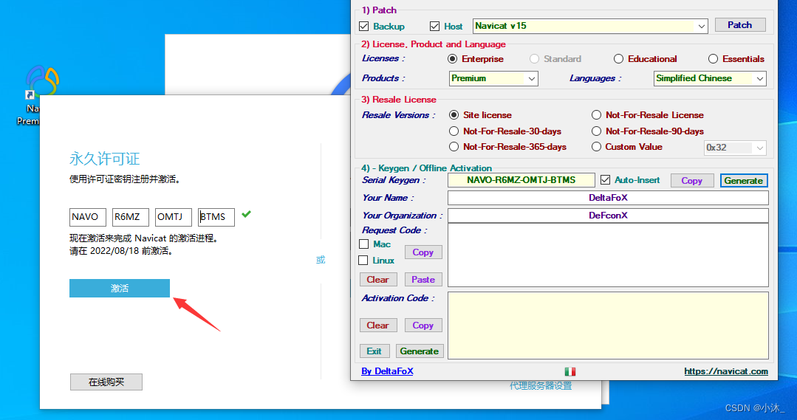Choose the Site license resale version
Viewport: 797px width, 420px height.
[454, 114]
